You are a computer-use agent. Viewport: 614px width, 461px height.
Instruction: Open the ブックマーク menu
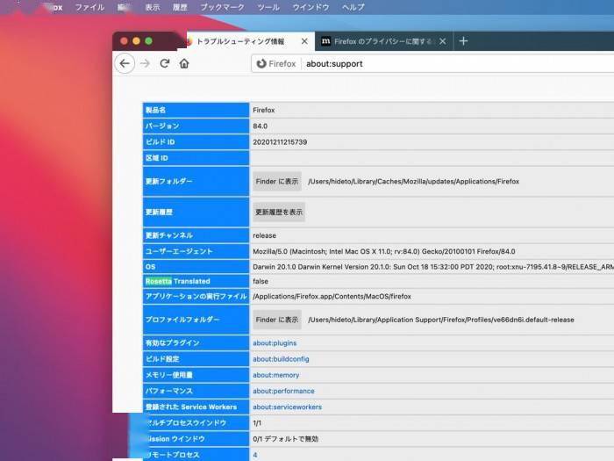(x=222, y=7)
